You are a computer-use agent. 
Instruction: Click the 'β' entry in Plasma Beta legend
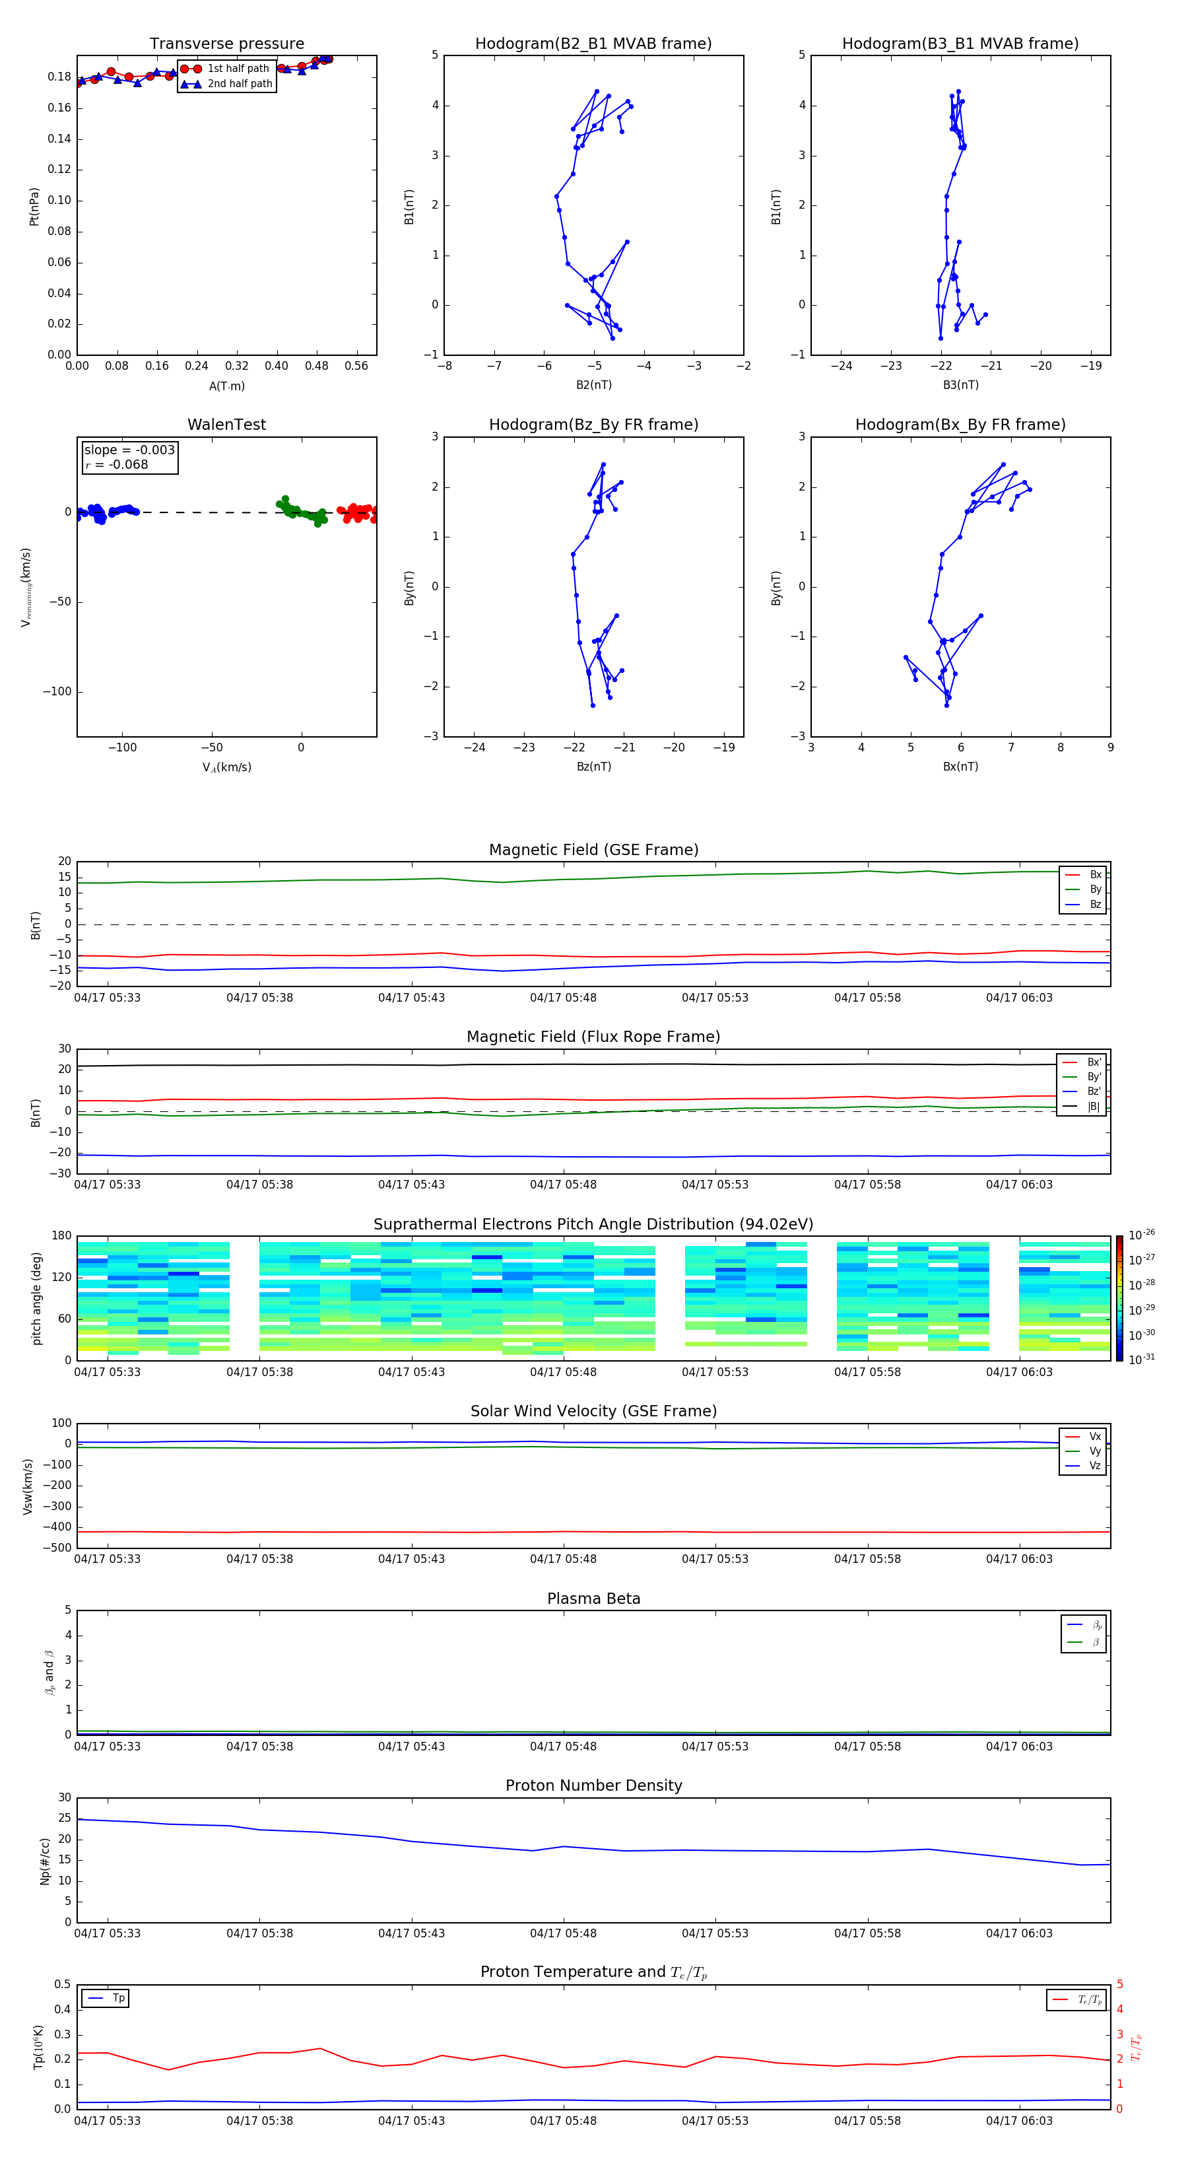coord(1085,1642)
